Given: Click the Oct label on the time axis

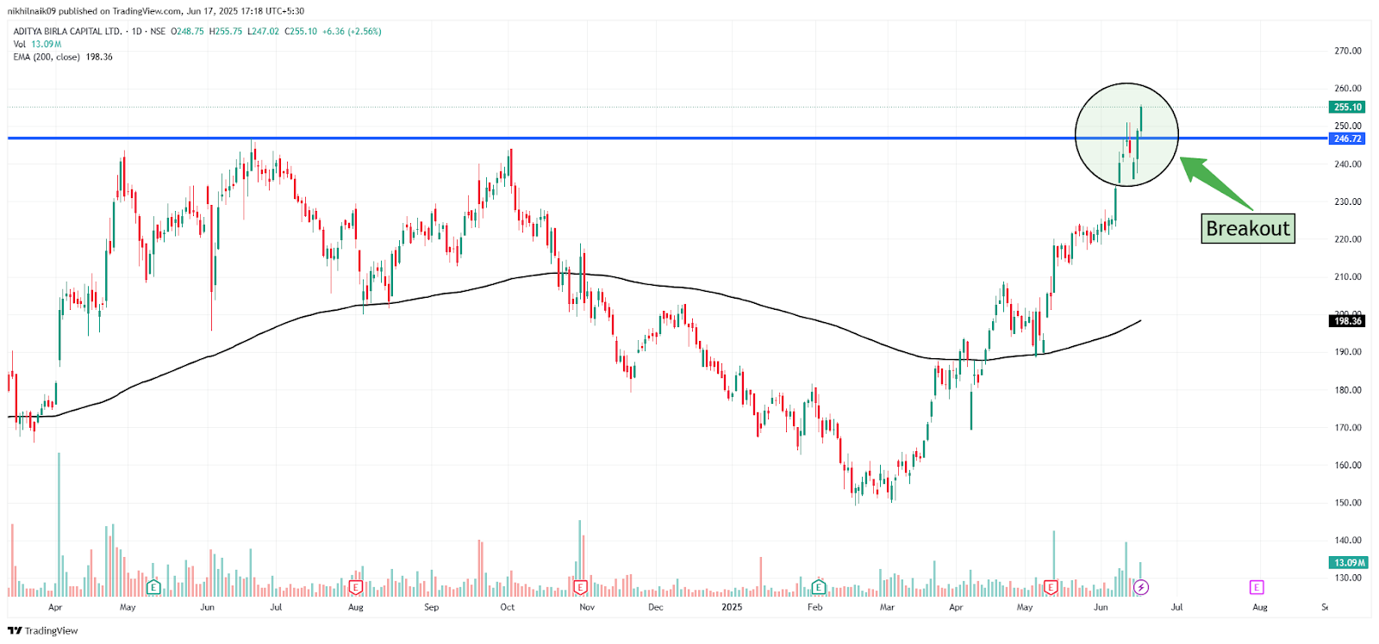Looking at the screenshot, I should pyautogui.click(x=508, y=607).
